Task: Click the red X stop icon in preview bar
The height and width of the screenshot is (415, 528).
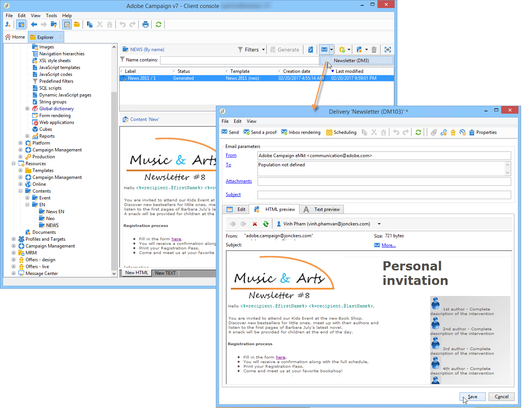Action: coord(255,224)
